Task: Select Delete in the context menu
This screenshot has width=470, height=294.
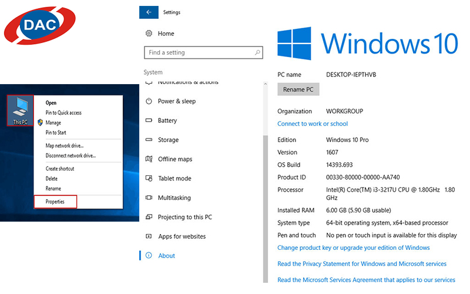Action: [52, 179]
